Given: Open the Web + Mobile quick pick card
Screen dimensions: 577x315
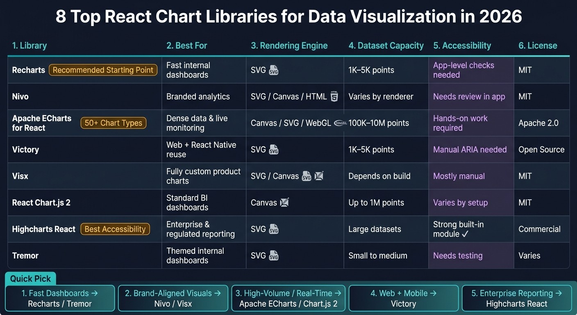Looking at the screenshot, I should (404, 298).
